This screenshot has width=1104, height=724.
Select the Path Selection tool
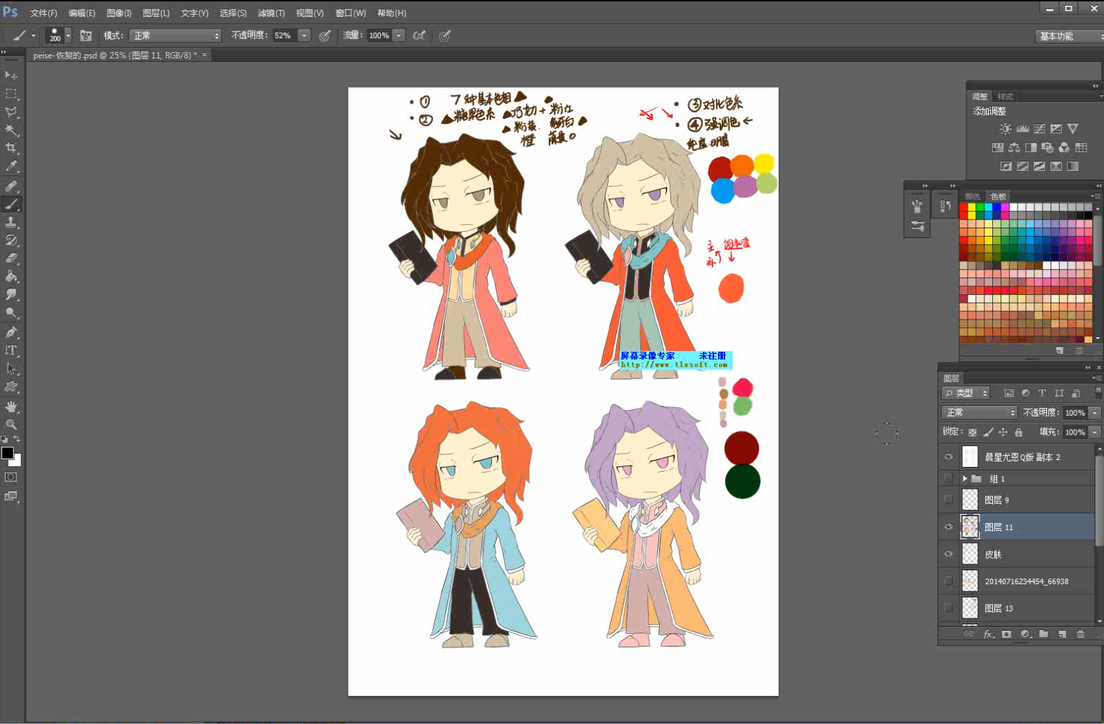[11, 369]
